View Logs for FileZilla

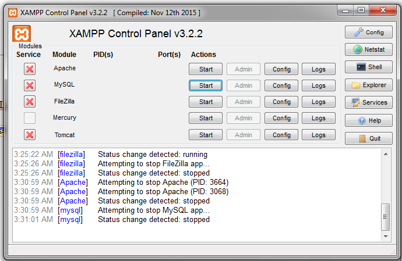click(319, 102)
